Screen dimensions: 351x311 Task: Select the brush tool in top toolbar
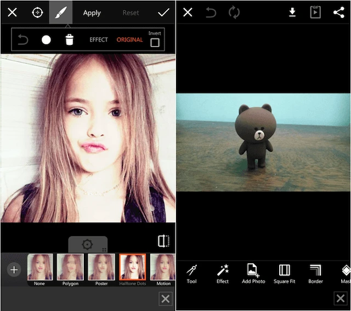pyautogui.click(x=60, y=12)
